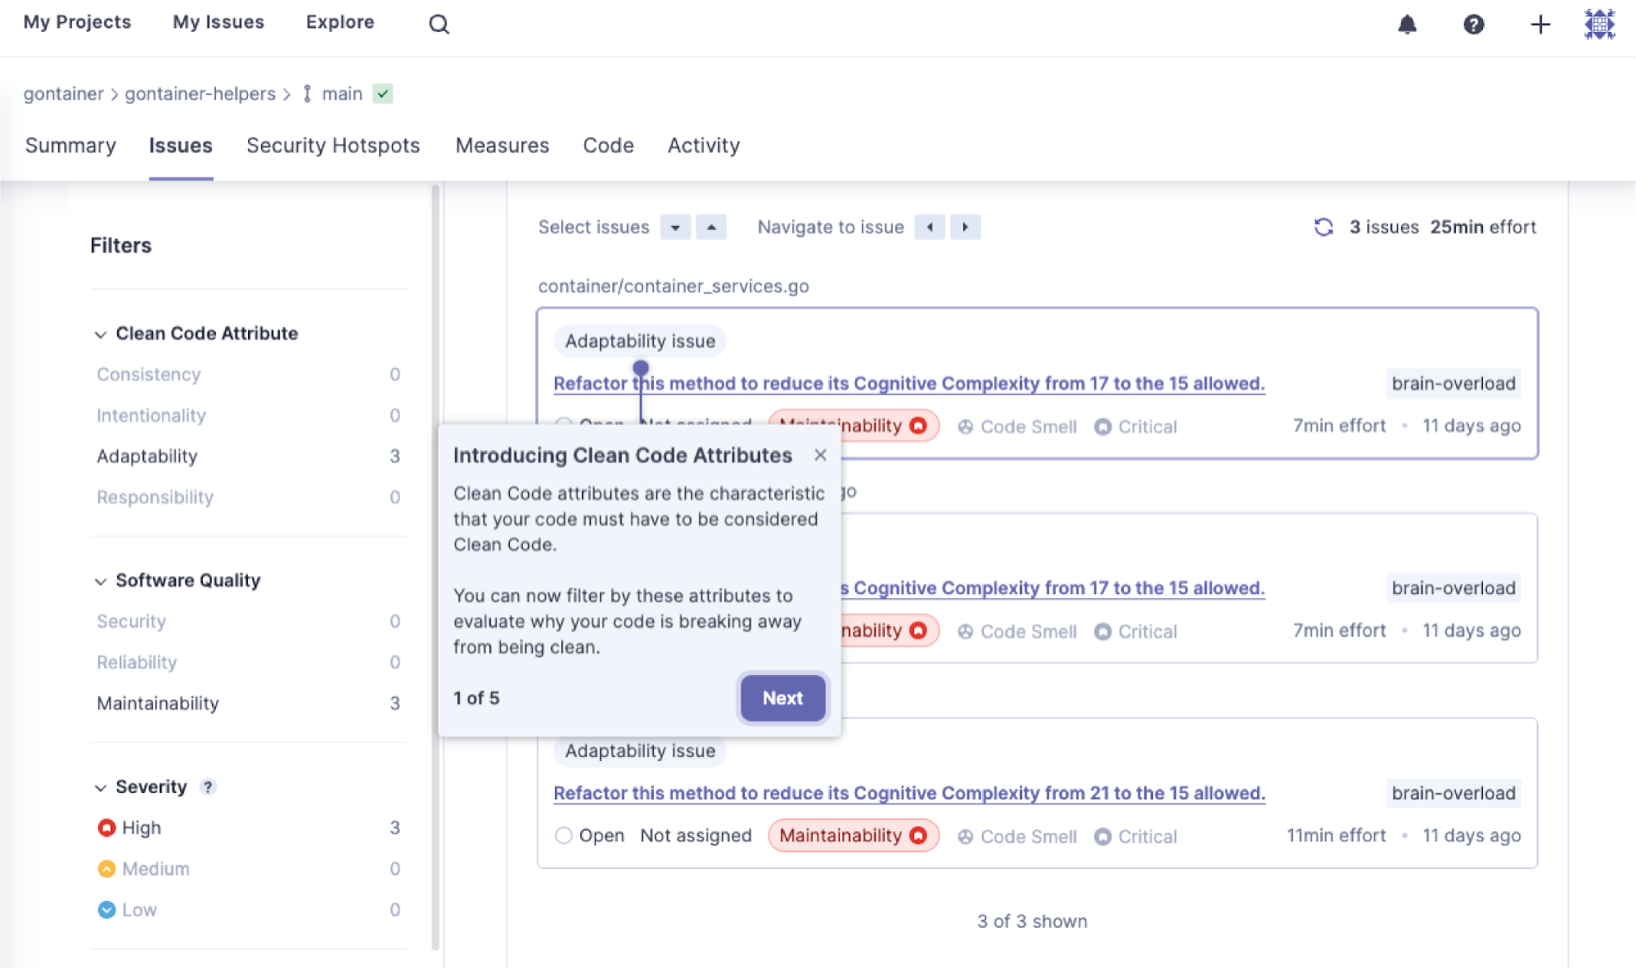Click the plus create icon
The image size is (1636, 968).
[1540, 25]
